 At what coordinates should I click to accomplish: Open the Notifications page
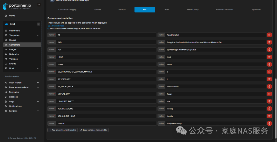click(x=15, y=106)
